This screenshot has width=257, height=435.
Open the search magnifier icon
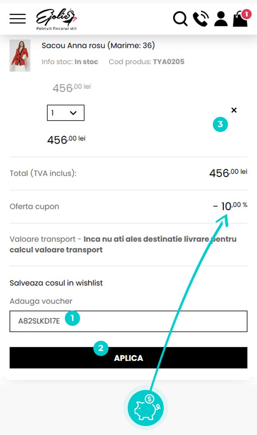pos(180,19)
